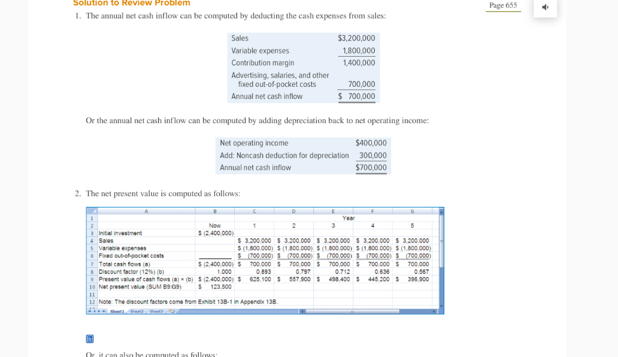
Task: Click the audio speaker icon beside Page 655
Action: point(545,7)
